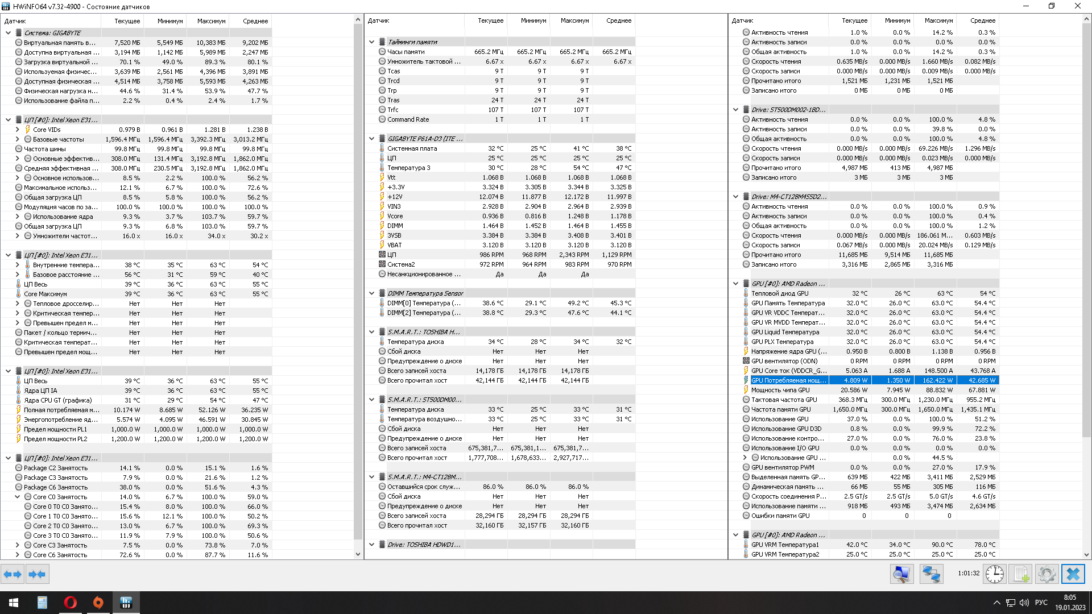Image resolution: width=1092 pixels, height=614 pixels.
Task: Reset min/max values with the clock icon
Action: [994, 574]
